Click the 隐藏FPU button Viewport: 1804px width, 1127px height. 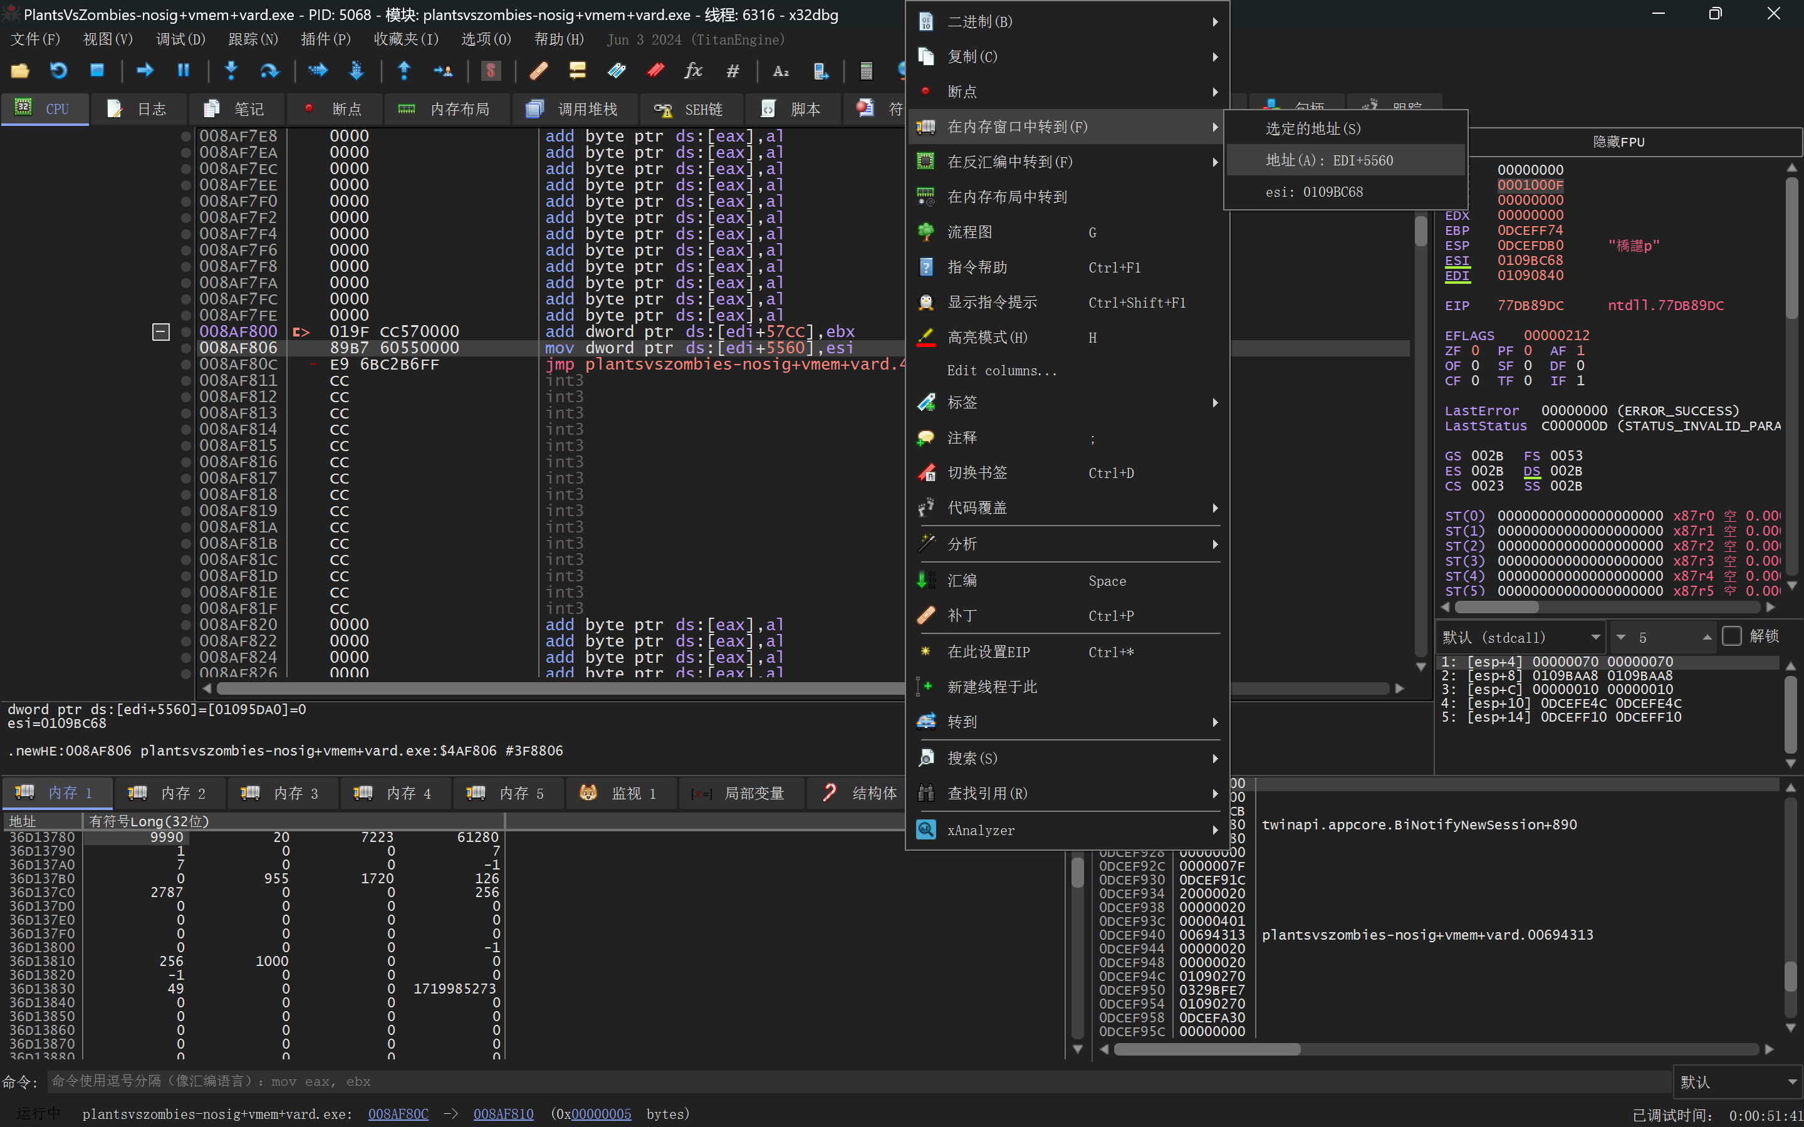click(1618, 142)
